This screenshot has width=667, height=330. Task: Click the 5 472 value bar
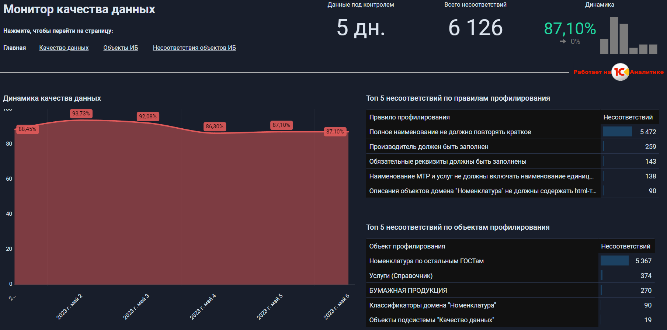[617, 132]
